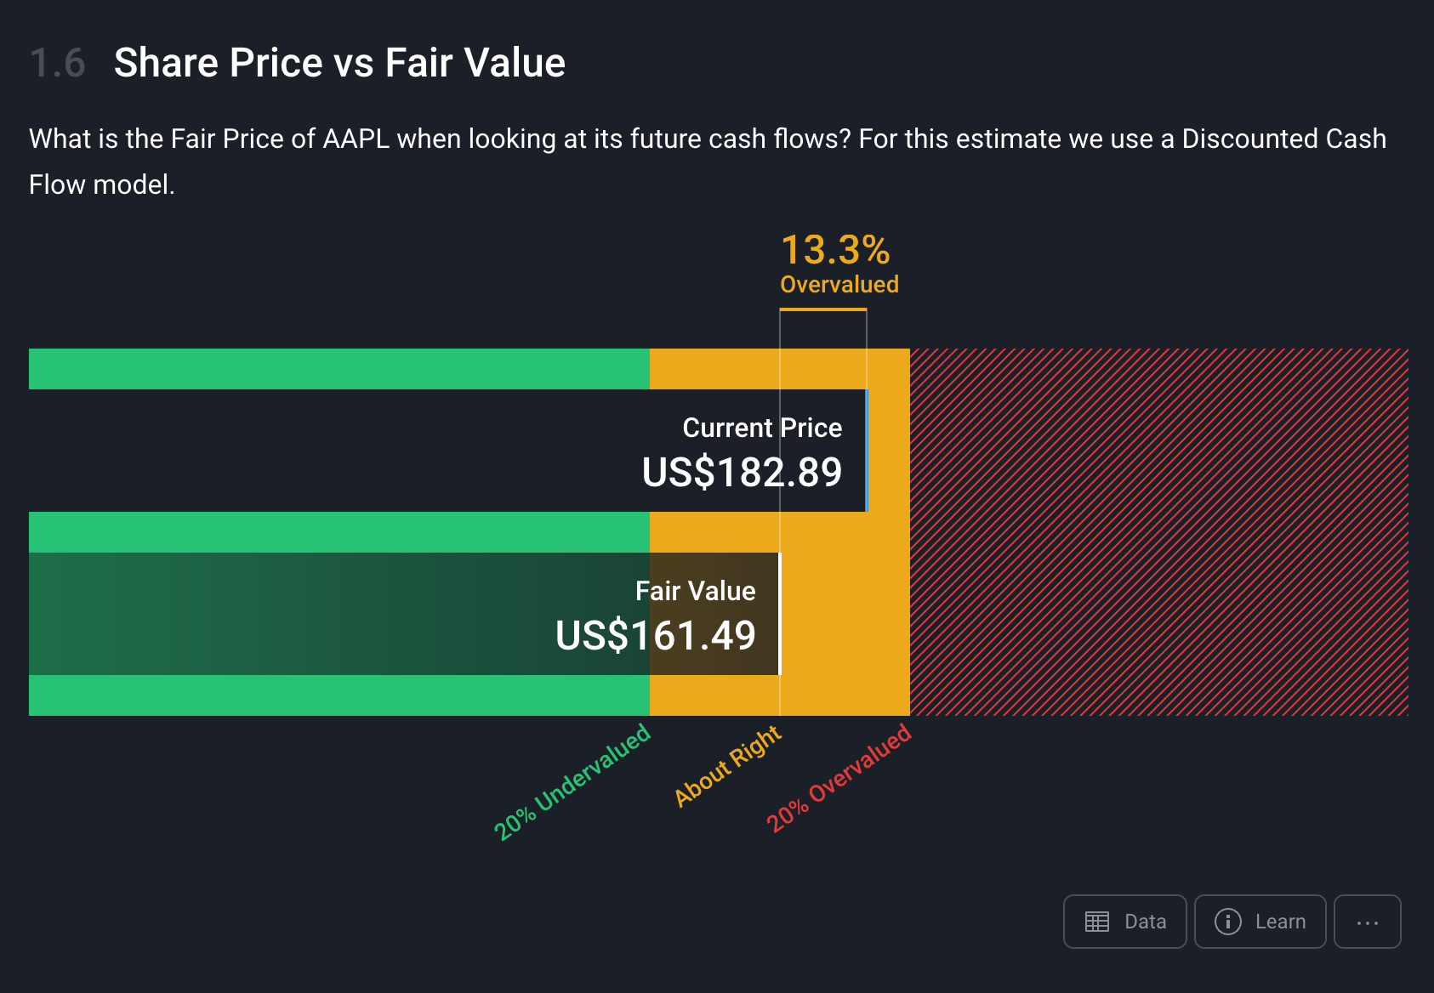Click the Fair Value label
Viewport: 1434px width, 993px height.
click(x=695, y=591)
